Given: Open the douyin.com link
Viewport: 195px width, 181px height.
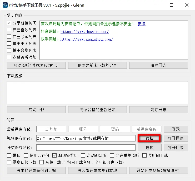Looking at the screenshot, I should click(x=84, y=32).
